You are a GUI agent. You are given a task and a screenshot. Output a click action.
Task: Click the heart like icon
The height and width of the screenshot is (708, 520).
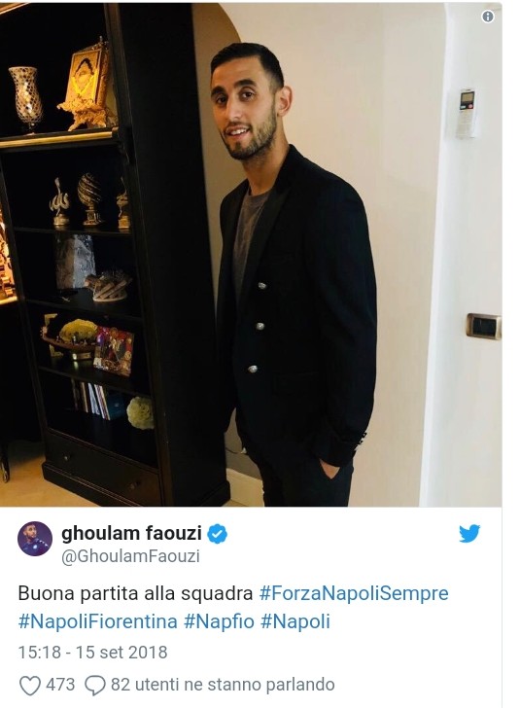click(30, 686)
